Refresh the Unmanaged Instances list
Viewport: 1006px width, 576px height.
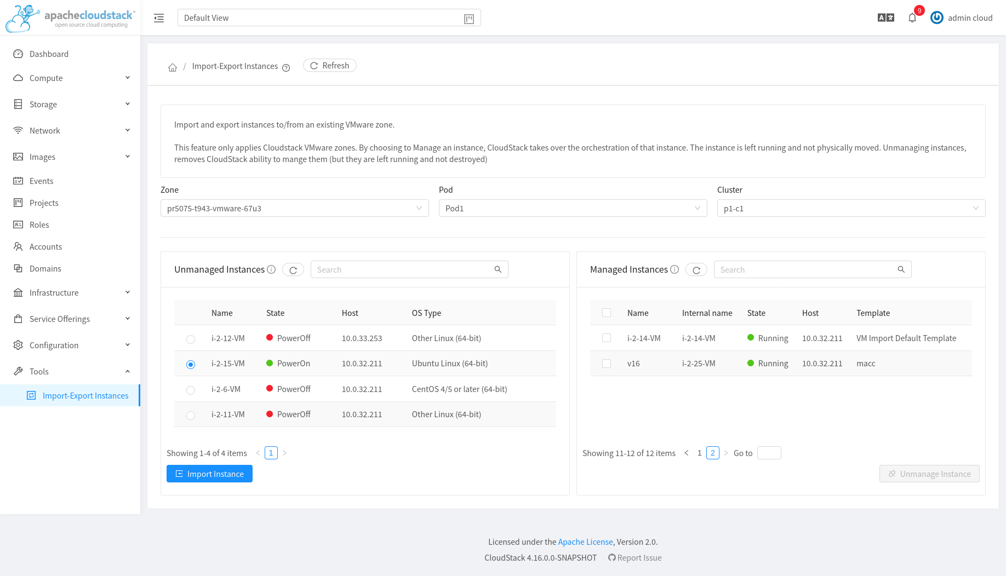(293, 269)
